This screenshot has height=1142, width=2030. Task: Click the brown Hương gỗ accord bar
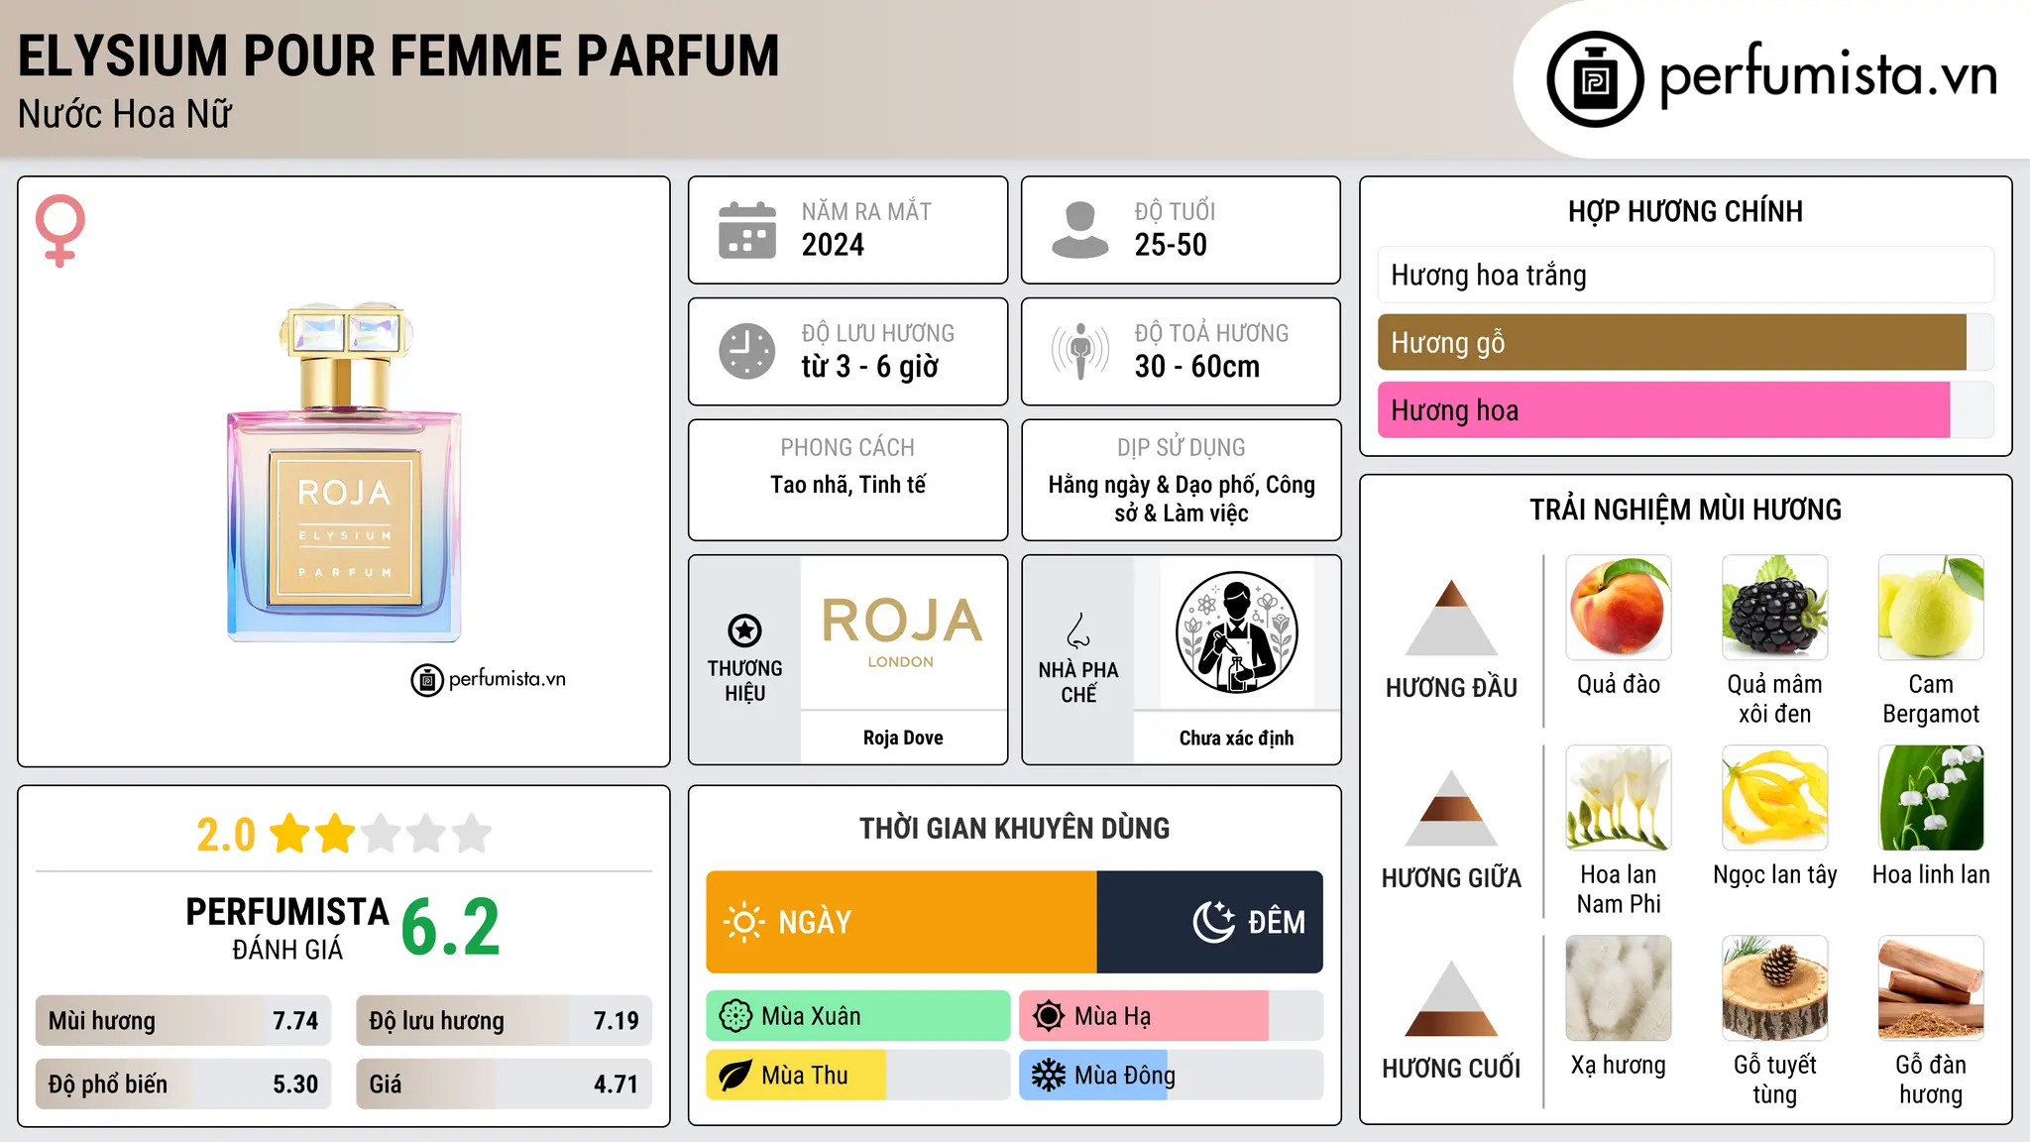click(x=1685, y=342)
